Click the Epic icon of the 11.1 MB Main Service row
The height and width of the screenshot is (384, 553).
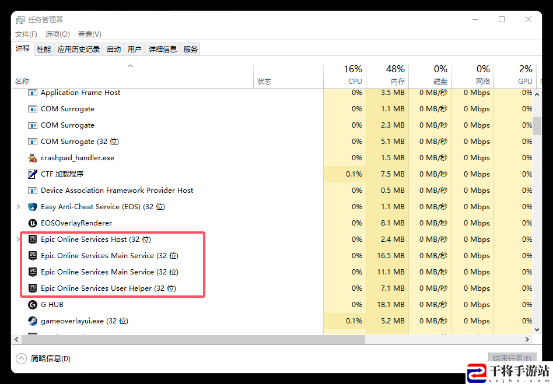click(x=33, y=272)
